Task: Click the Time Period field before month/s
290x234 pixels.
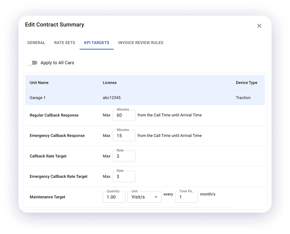Action: (x=186, y=197)
